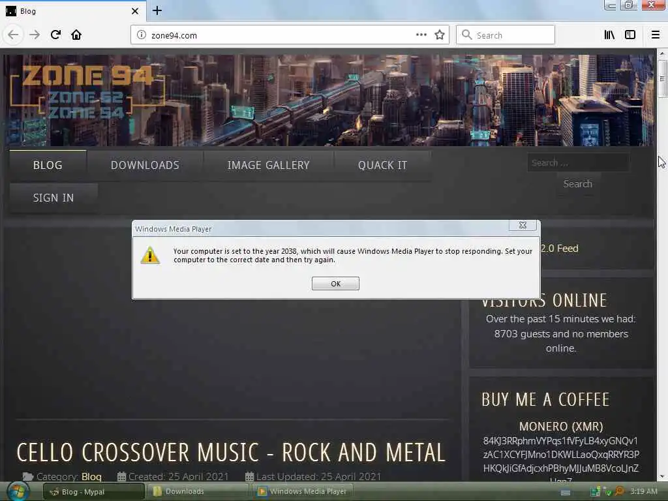Click the website Search button

578,184
